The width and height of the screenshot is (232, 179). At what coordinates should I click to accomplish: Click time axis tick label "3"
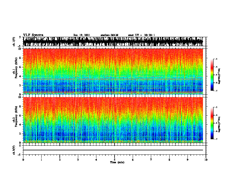point(78,160)
